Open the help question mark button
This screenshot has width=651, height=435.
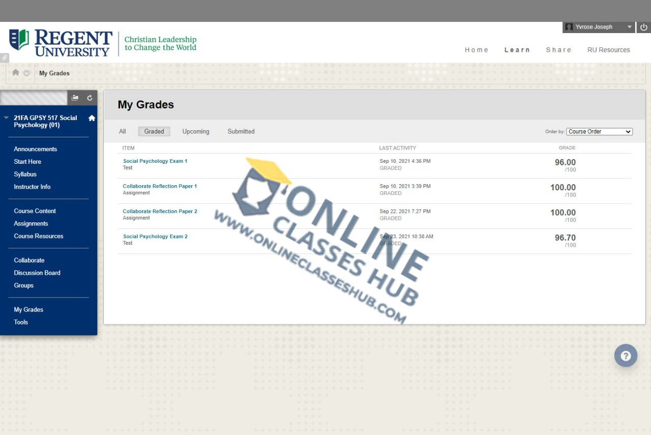(626, 356)
